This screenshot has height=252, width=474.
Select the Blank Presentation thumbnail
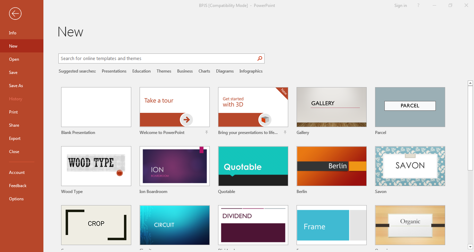point(96,107)
